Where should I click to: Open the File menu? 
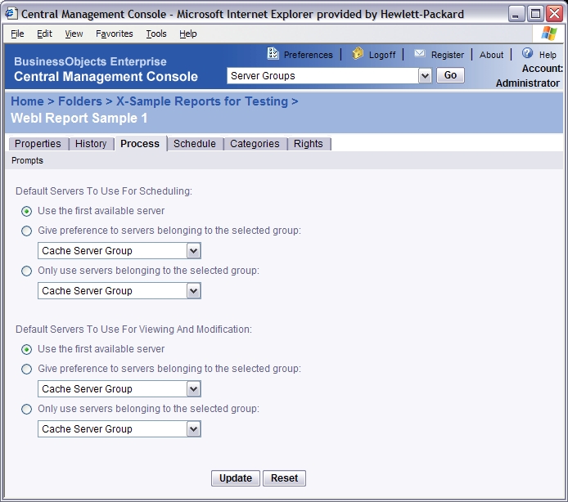pos(17,34)
